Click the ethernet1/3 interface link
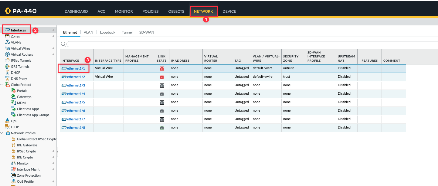 76,85
